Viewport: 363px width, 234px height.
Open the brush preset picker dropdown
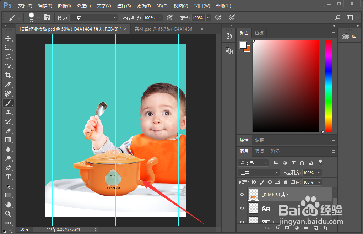click(38, 18)
